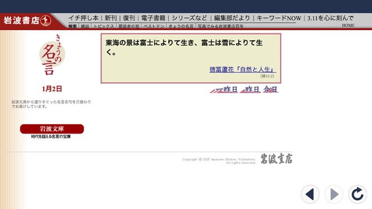Click the reload page icon
Image resolution: width=372 pixels, height=209 pixels.
358,194
